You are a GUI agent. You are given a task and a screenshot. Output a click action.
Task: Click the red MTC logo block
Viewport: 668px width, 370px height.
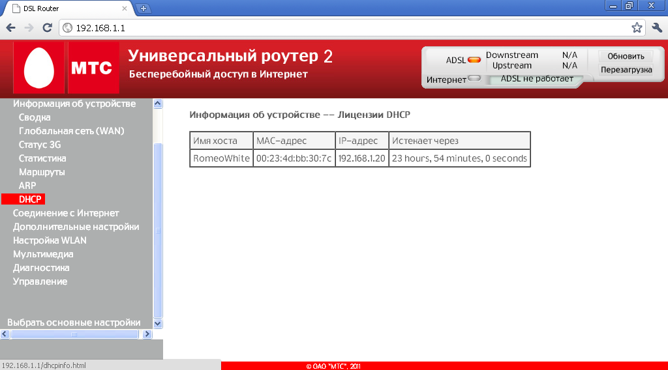coord(93,68)
